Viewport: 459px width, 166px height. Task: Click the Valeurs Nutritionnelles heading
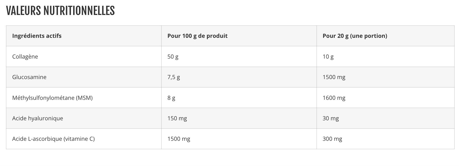pos(60,11)
